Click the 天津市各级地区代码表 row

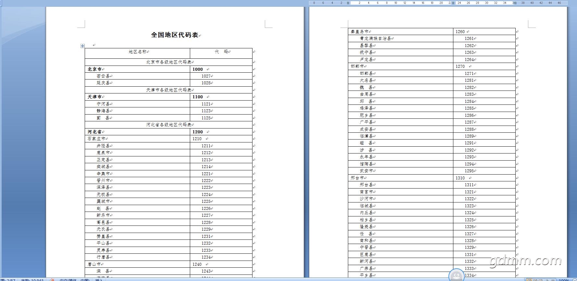point(168,90)
